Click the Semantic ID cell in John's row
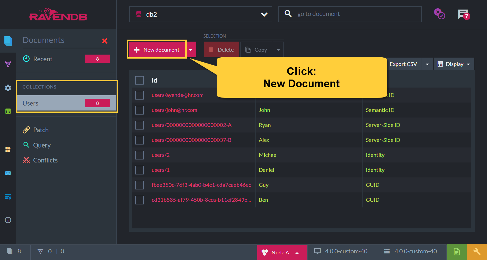The width and height of the screenshot is (487, 260). point(380,110)
